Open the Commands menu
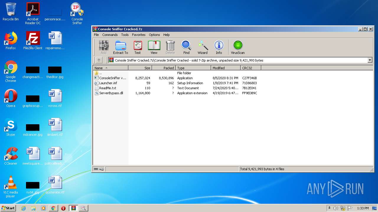 [x=110, y=35]
